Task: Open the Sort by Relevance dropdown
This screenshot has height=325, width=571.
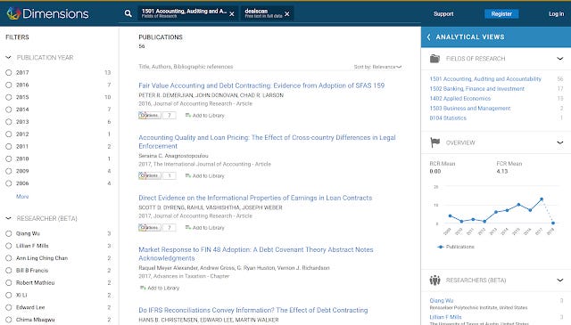Action: [x=377, y=67]
